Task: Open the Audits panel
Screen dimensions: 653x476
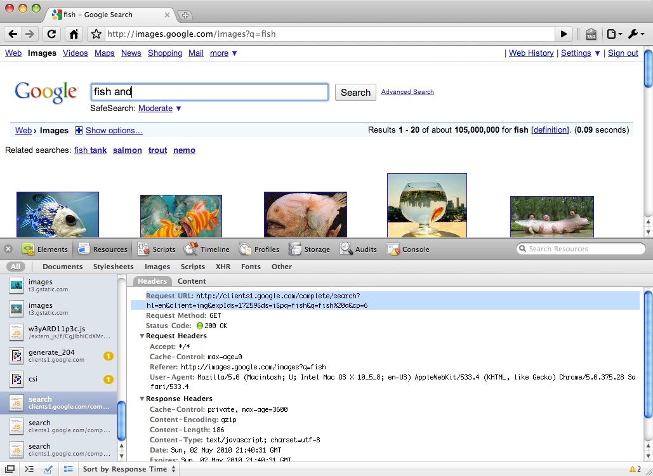Action: coord(359,249)
